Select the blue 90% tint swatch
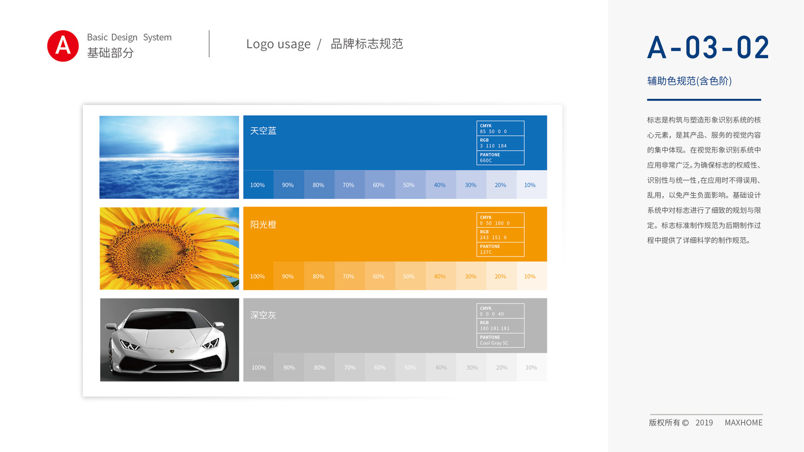 click(x=288, y=185)
